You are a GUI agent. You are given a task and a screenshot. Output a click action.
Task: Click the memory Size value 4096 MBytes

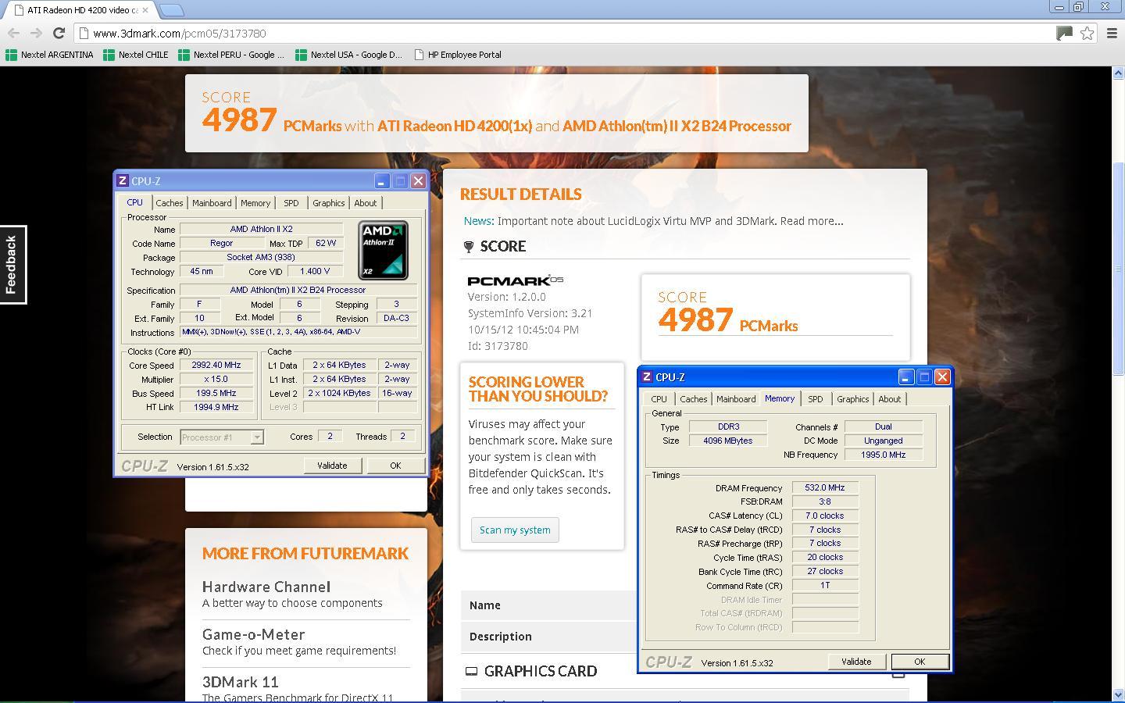click(x=729, y=441)
